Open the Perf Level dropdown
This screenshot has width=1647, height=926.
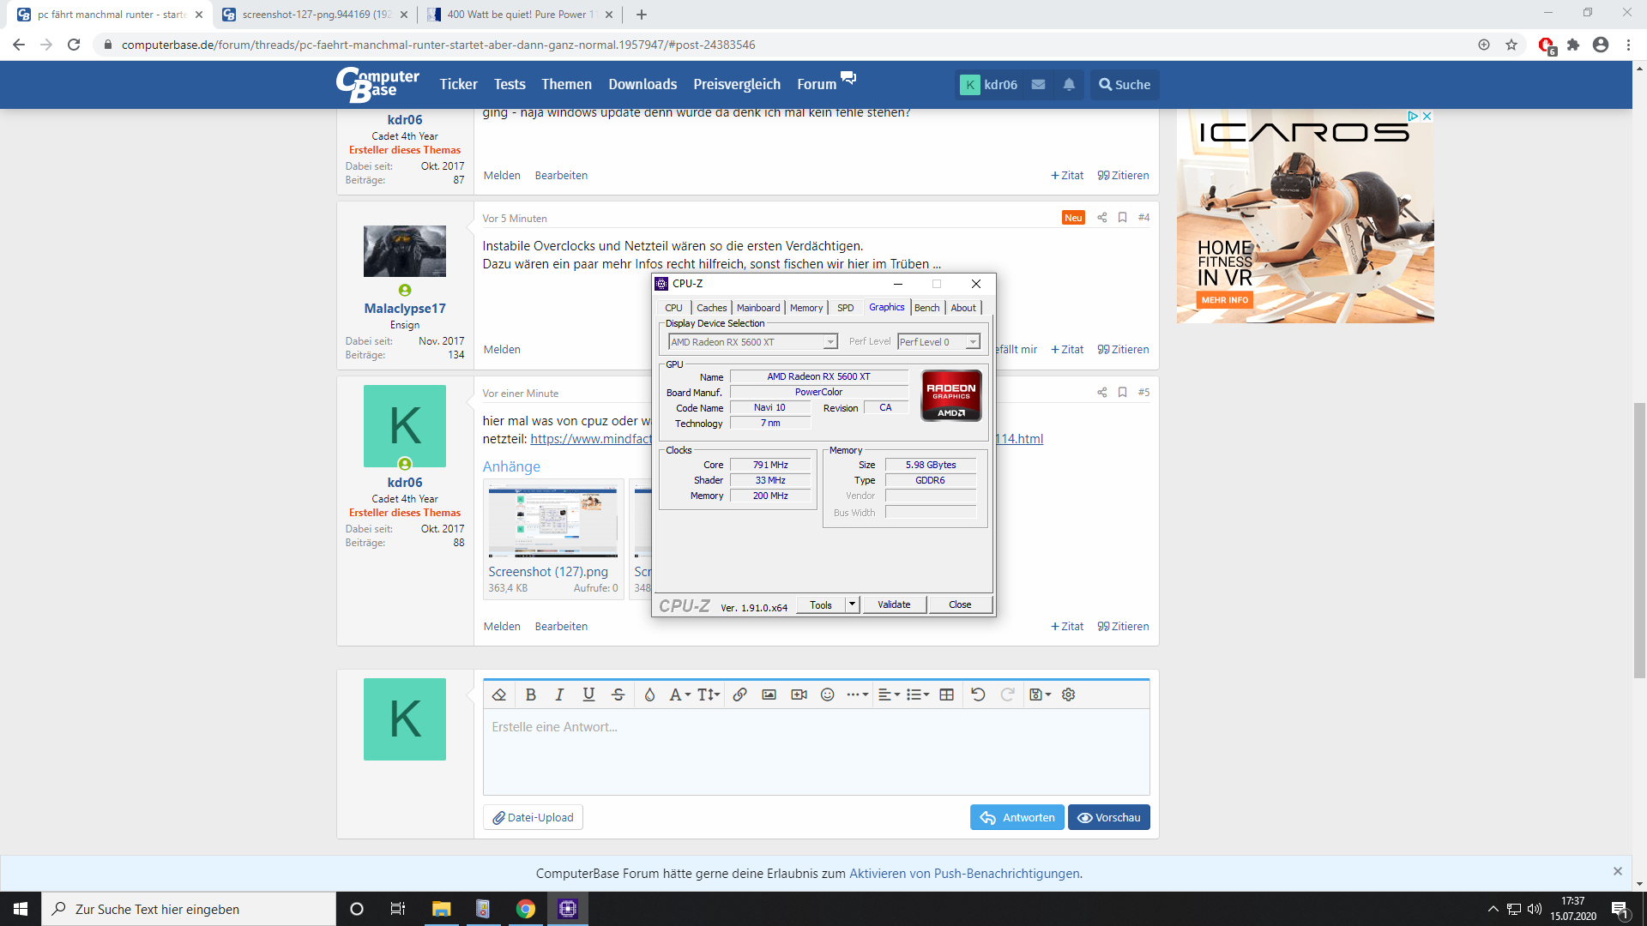[973, 342]
